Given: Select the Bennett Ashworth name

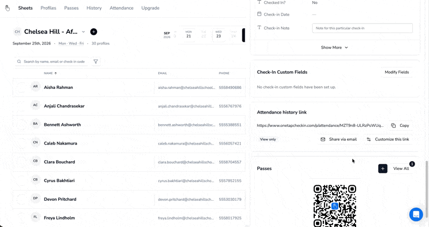Looking at the screenshot, I should [x=62, y=125].
